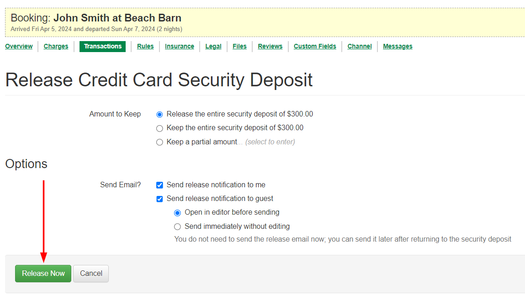
Task: Select the Transactions tab
Action: click(102, 46)
